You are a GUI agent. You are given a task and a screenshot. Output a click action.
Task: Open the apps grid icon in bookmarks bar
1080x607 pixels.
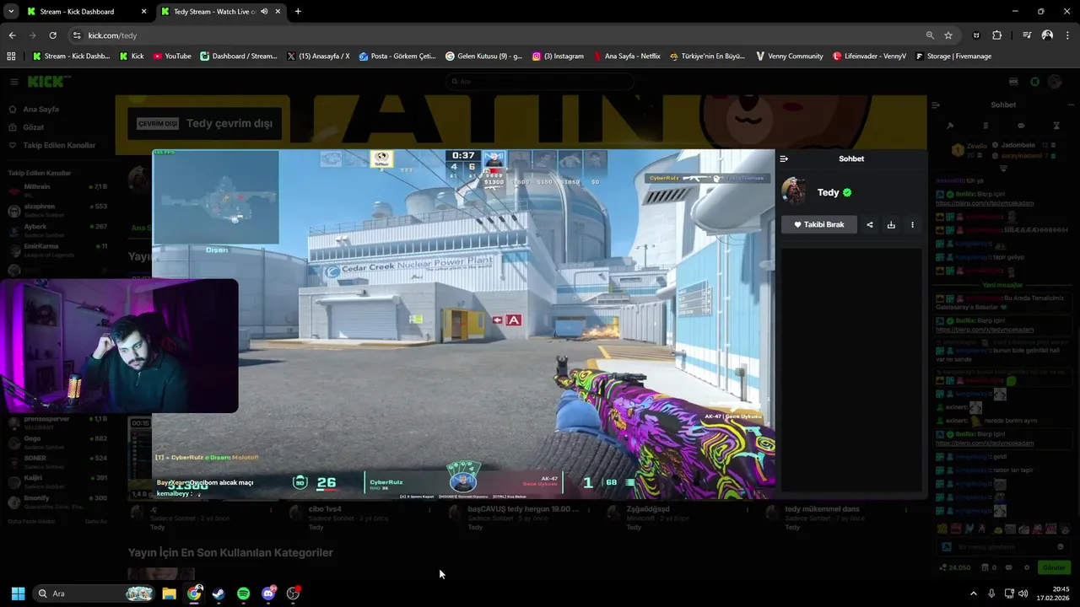click(11, 56)
